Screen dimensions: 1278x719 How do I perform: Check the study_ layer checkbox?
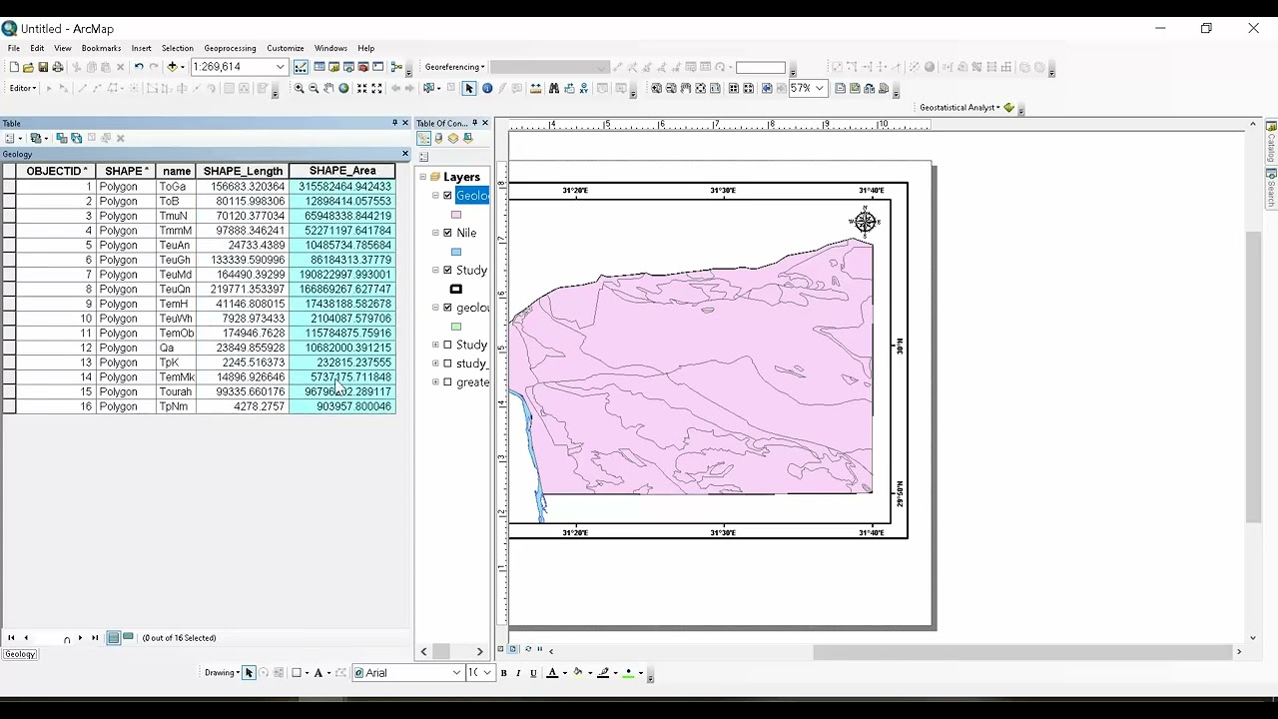(447, 363)
